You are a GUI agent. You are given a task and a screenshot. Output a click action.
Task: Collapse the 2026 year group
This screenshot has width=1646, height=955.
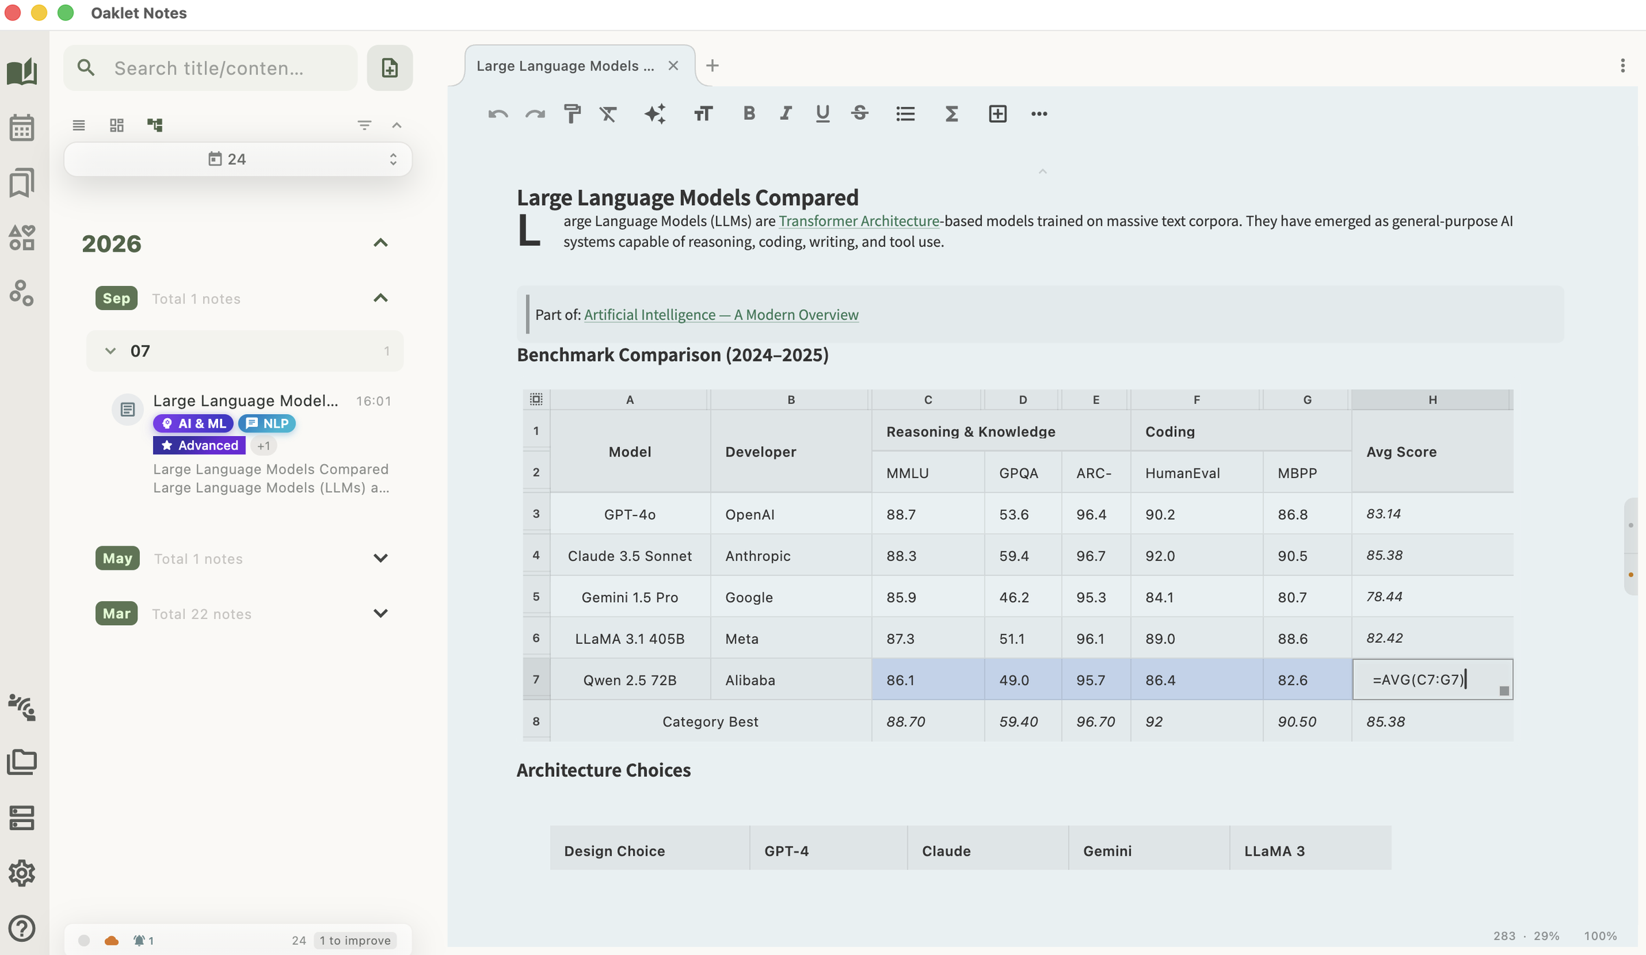(381, 243)
